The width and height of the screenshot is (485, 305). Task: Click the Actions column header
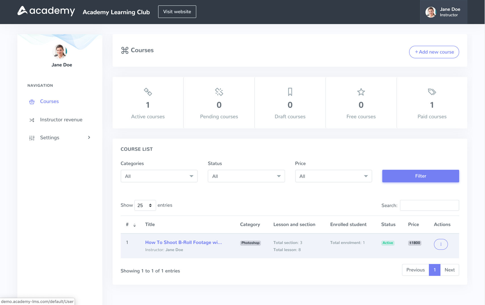442,225
